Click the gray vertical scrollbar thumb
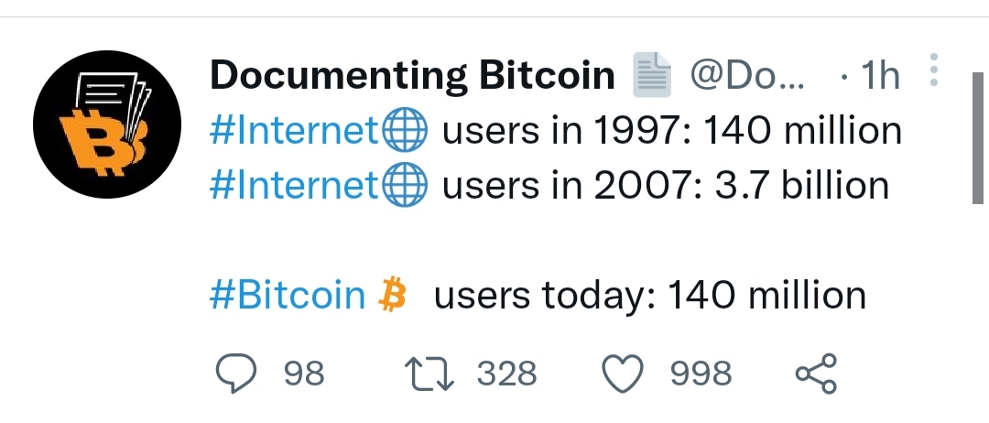 (x=978, y=138)
